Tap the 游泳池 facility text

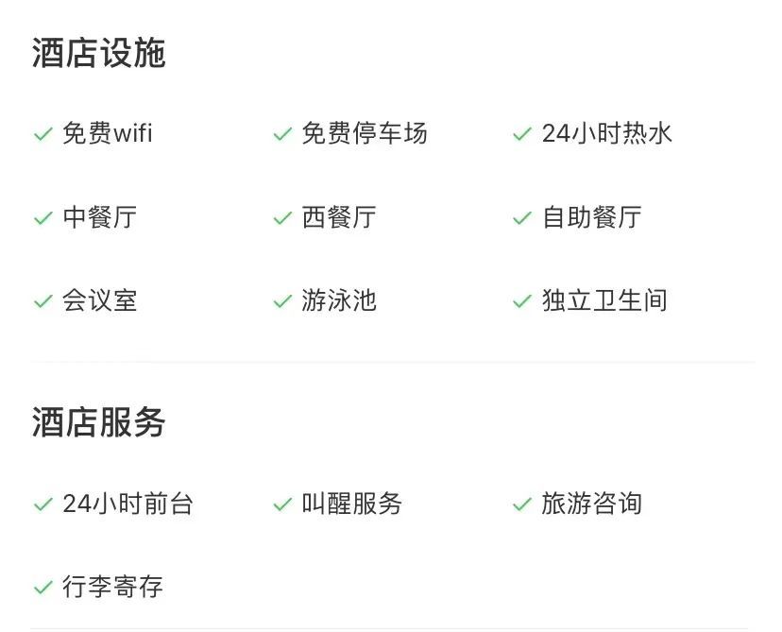339,301
